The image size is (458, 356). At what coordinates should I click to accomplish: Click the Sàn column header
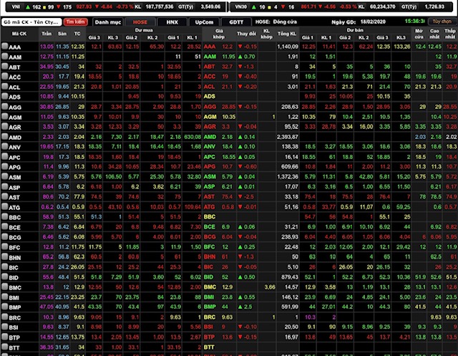pos(62,34)
